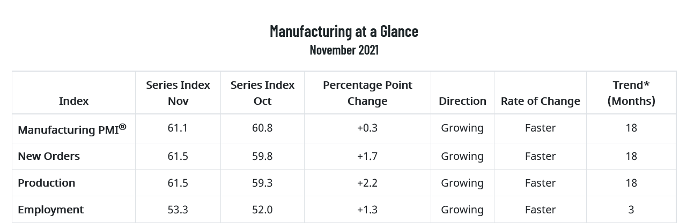This screenshot has height=223, width=687.
Task: Select the +2.2 Production change cell
Action: [367, 183]
